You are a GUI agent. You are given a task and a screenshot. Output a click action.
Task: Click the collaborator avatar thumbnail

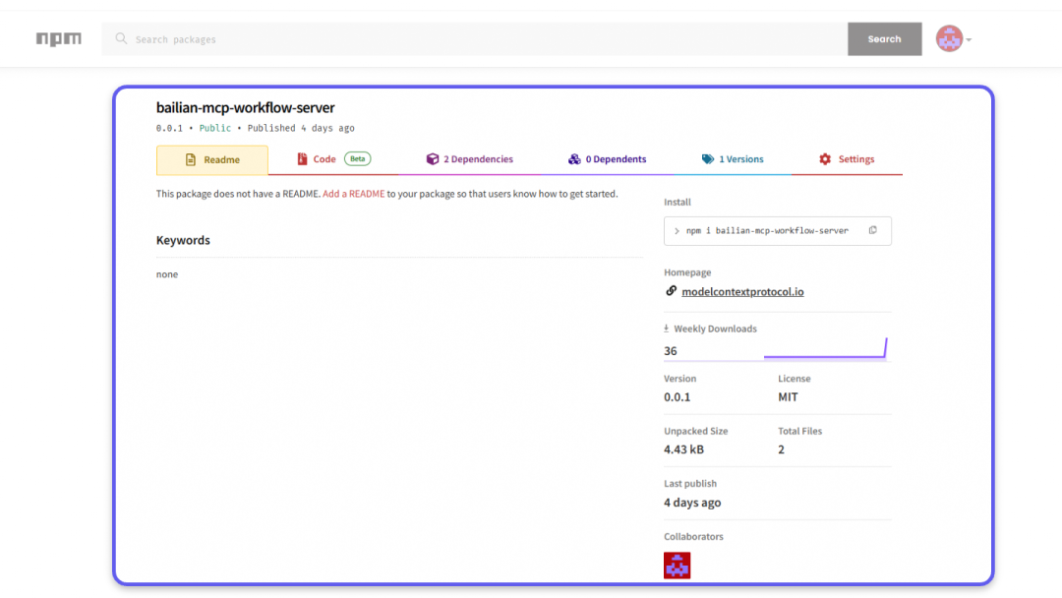677,565
